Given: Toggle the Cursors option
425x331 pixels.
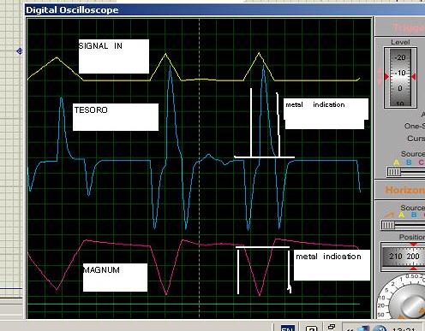Looking at the screenshot, I should click(416, 139).
